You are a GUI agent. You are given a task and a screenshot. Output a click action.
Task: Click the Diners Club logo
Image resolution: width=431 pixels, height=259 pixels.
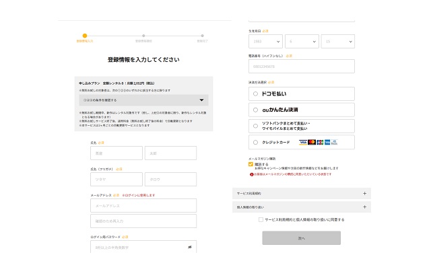(x=334, y=142)
